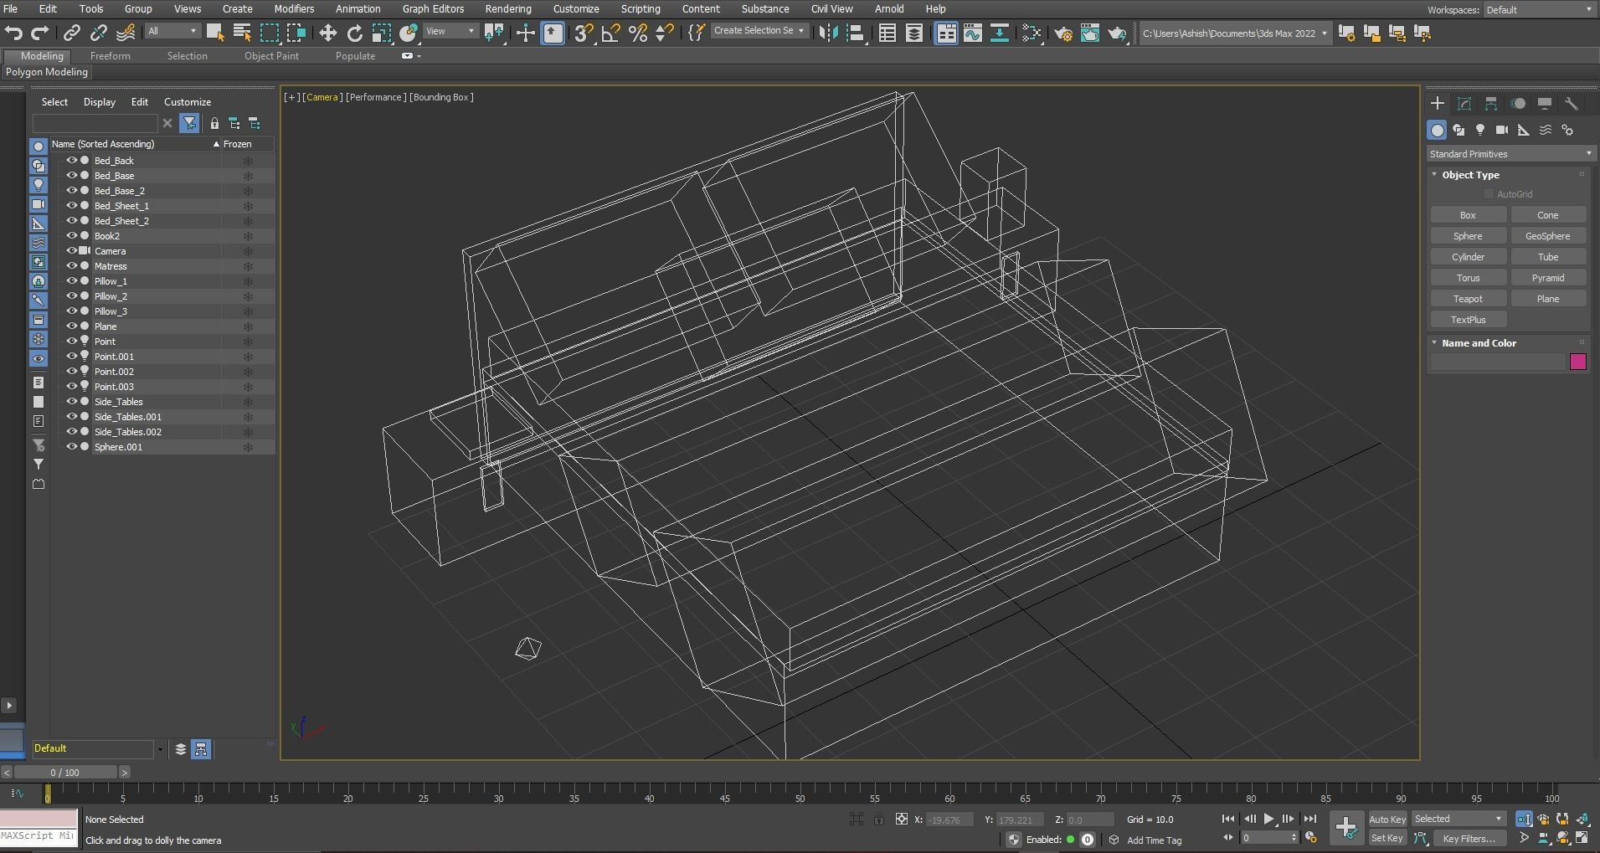
Task: Play the animation
Action: 1268,819
